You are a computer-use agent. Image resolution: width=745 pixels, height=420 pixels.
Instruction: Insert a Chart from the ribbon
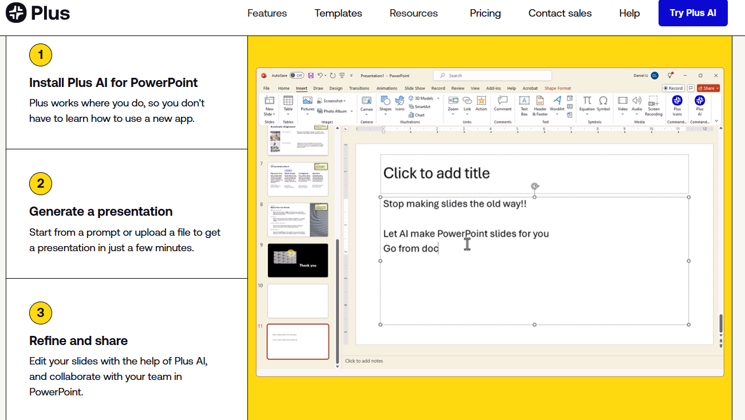pyautogui.click(x=417, y=115)
